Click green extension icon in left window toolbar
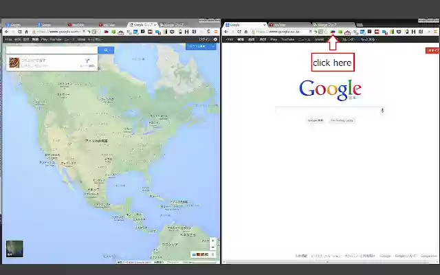The image size is (440, 275). coord(113,32)
